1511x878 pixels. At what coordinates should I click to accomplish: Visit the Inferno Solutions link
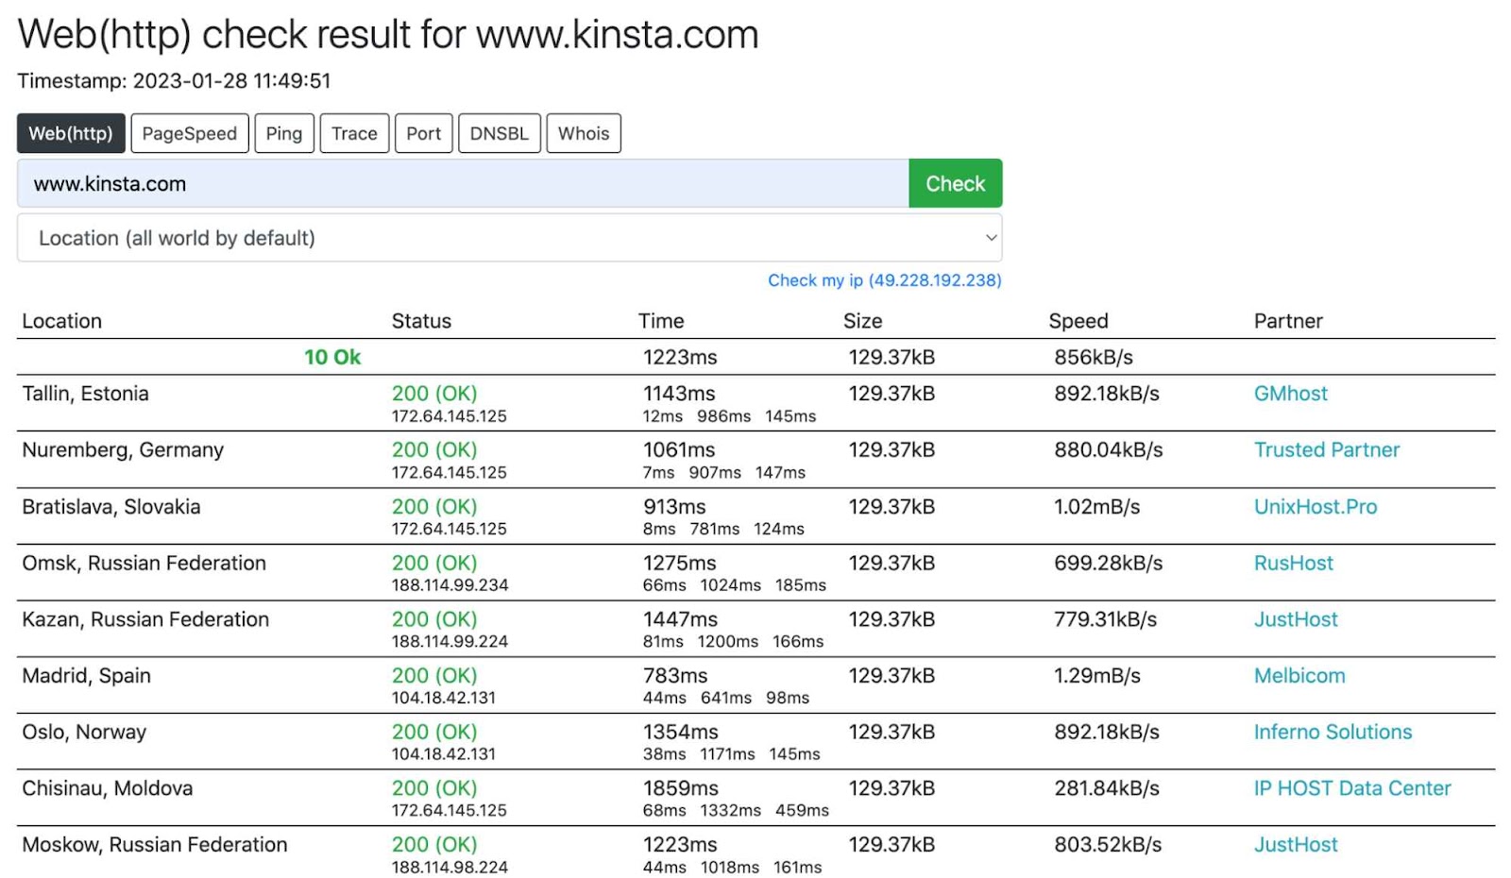tap(1332, 732)
